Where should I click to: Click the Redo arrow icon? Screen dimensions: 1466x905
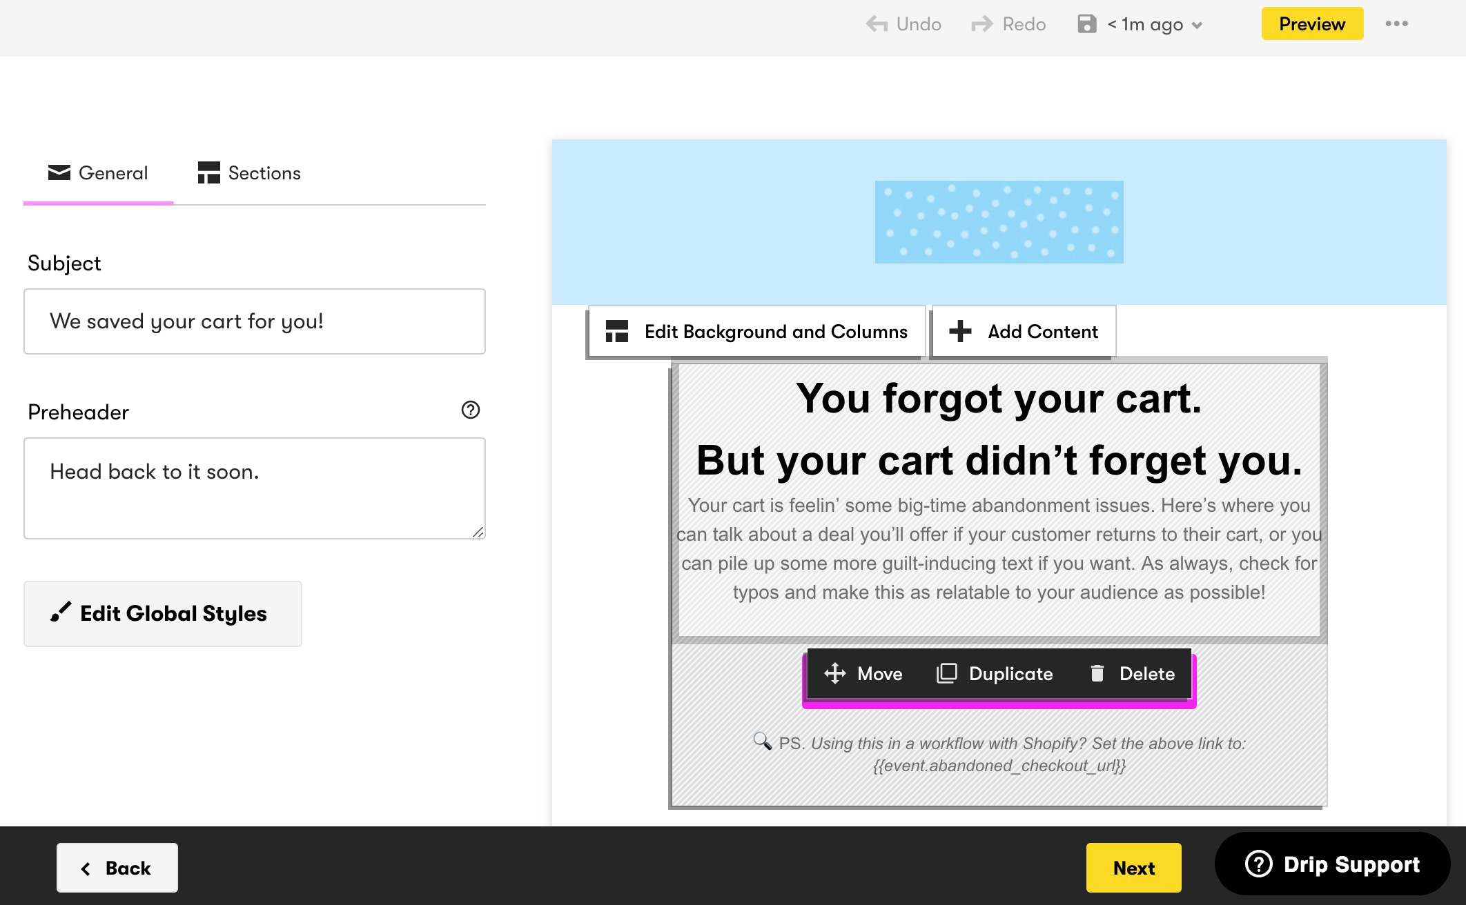(x=981, y=24)
